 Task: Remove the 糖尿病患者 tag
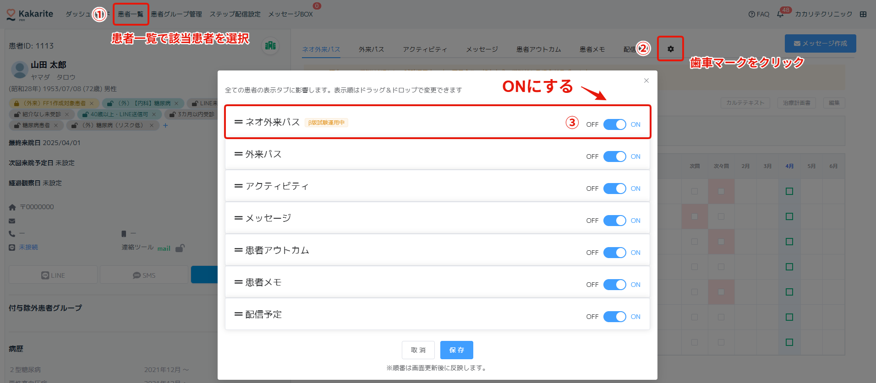coord(56,125)
